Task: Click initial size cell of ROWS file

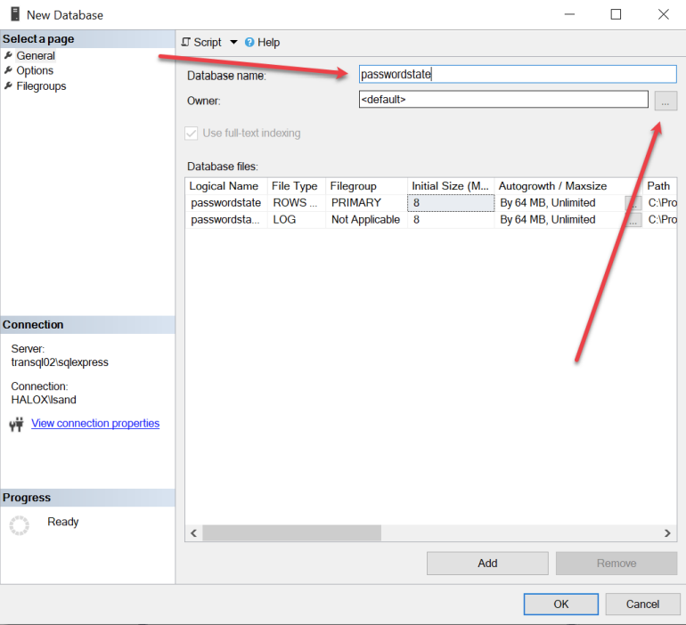Action: [451, 203]
